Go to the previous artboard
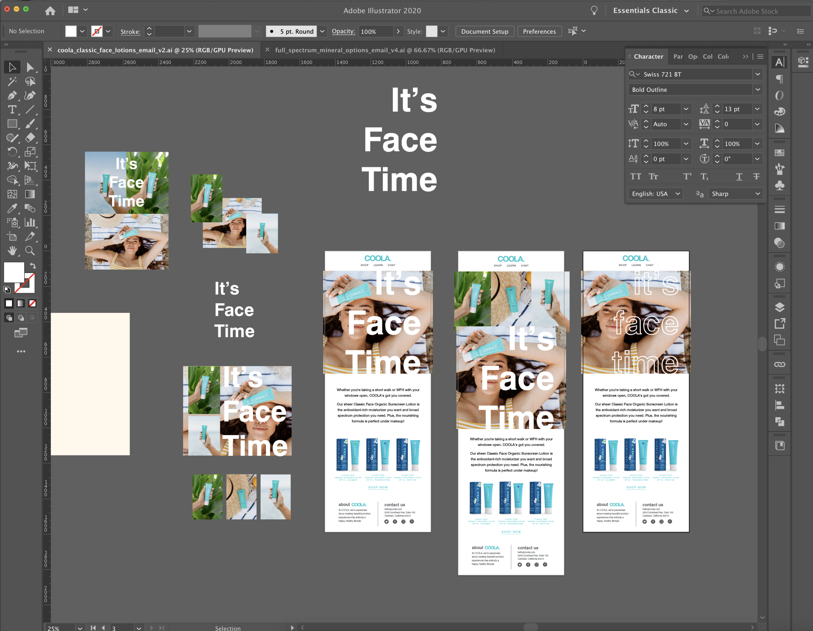 point(103,628)
